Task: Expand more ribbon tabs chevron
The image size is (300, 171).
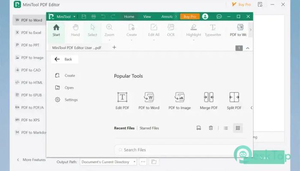Action: click(x=176, y=17)
